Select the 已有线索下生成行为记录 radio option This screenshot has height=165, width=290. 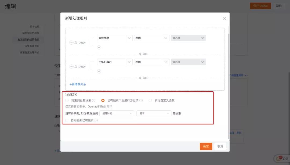click(x=103, y=100)
